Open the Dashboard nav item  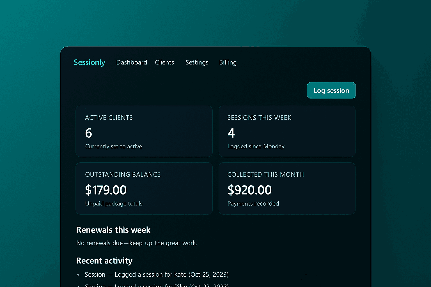pos(132,63)
